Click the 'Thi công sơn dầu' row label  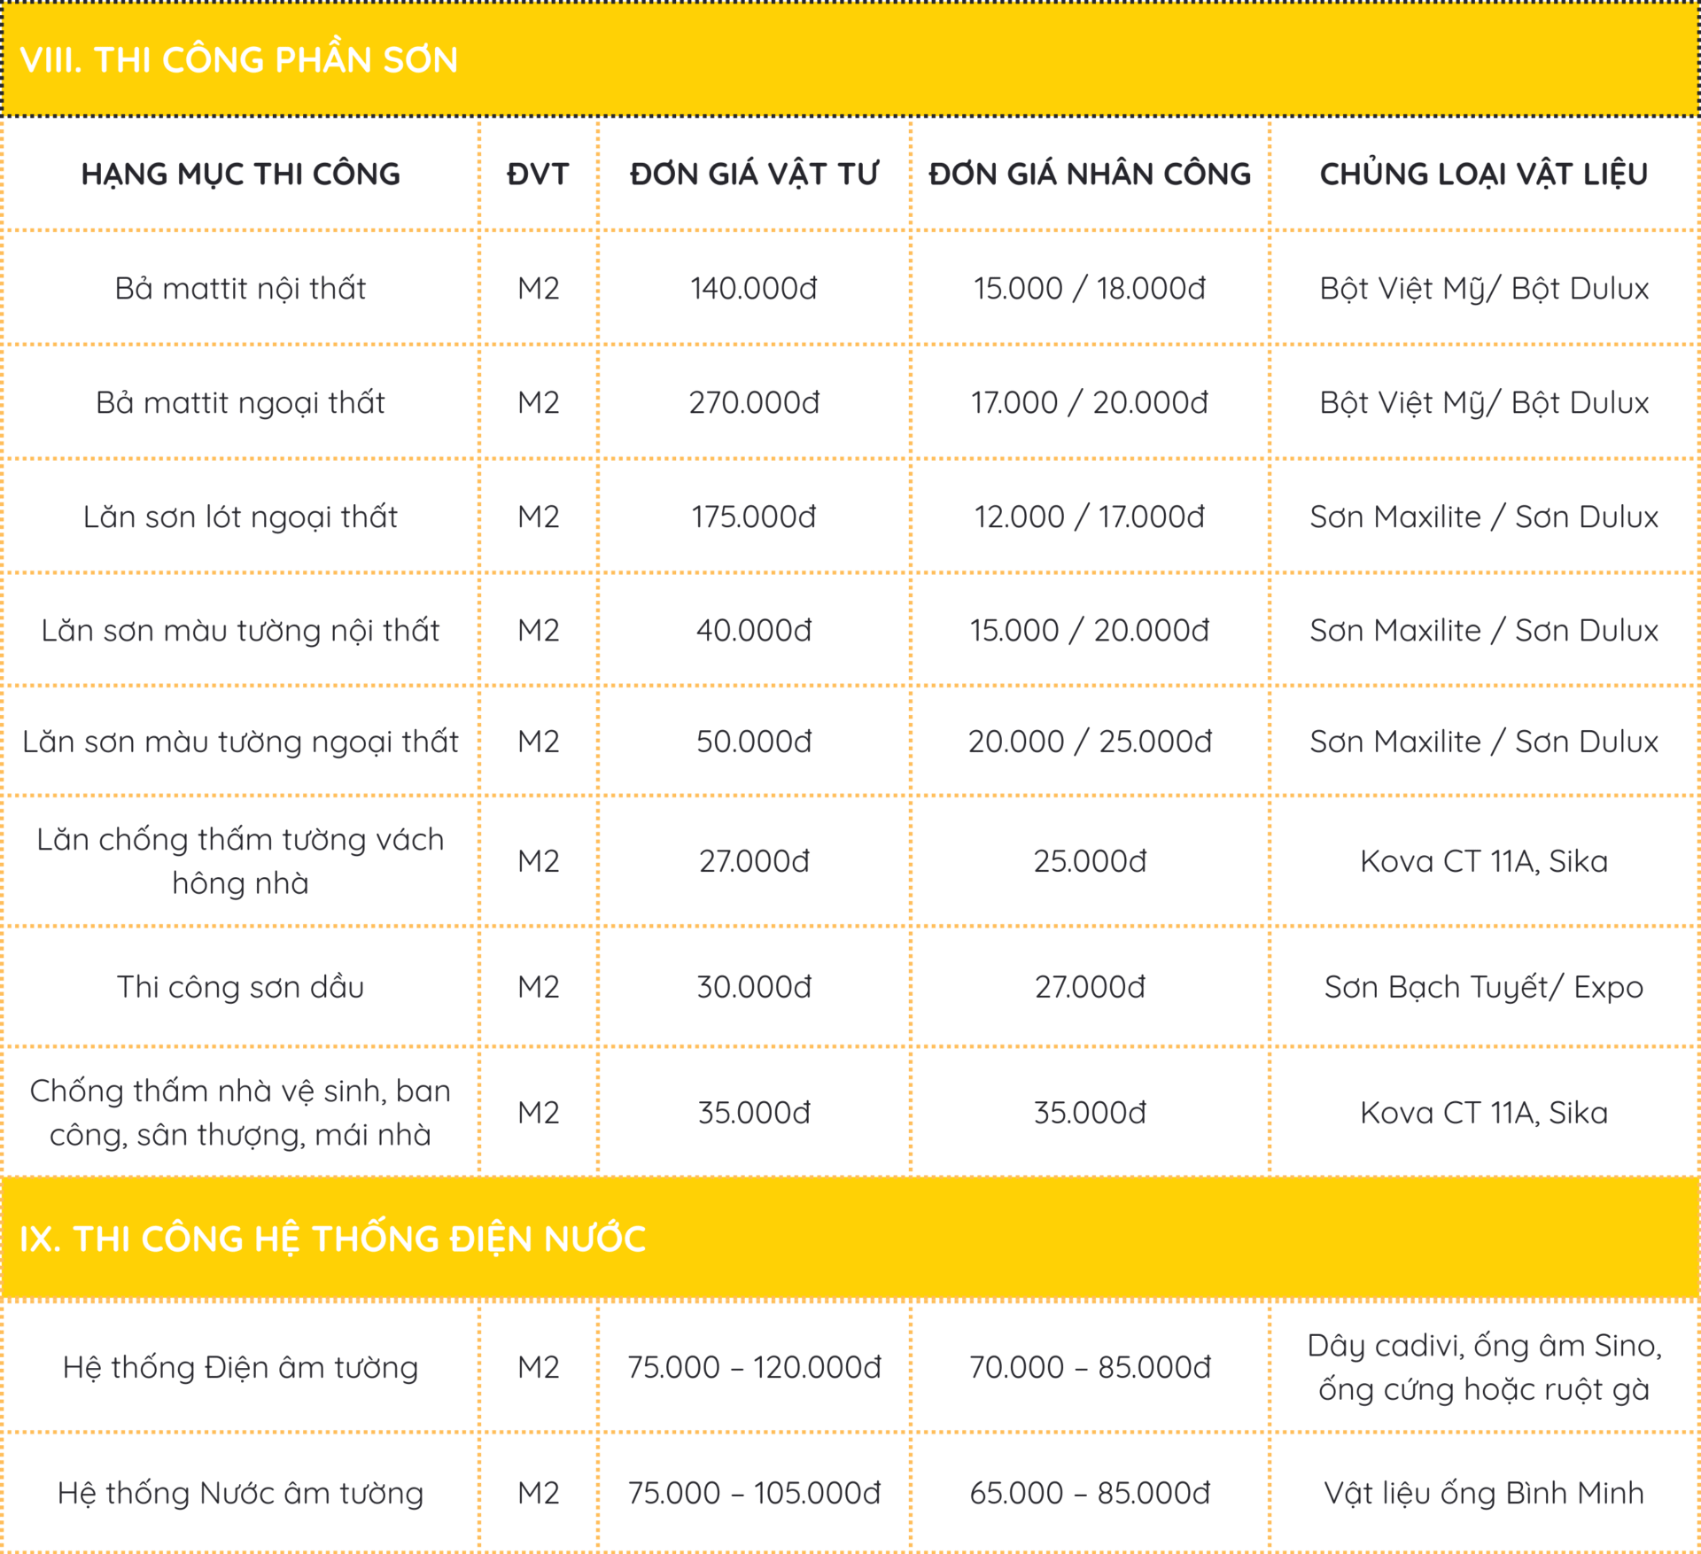pos(241,987)
